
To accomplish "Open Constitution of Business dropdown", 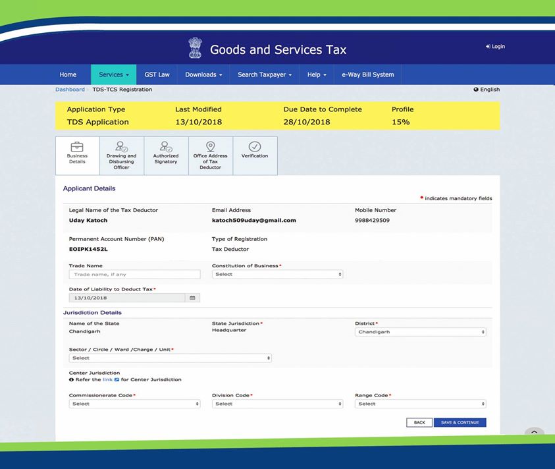I will point(278,274).
